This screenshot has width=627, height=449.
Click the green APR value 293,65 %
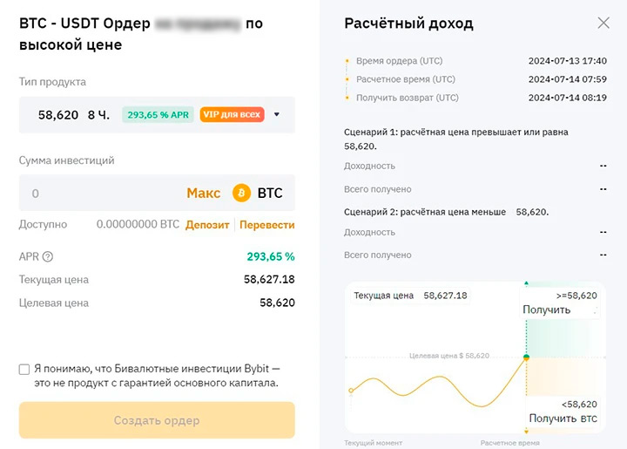pyautogui.click(x=271, y=257)
